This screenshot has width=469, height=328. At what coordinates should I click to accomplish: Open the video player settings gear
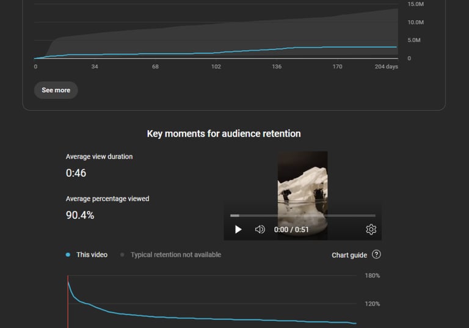[371, 230]
